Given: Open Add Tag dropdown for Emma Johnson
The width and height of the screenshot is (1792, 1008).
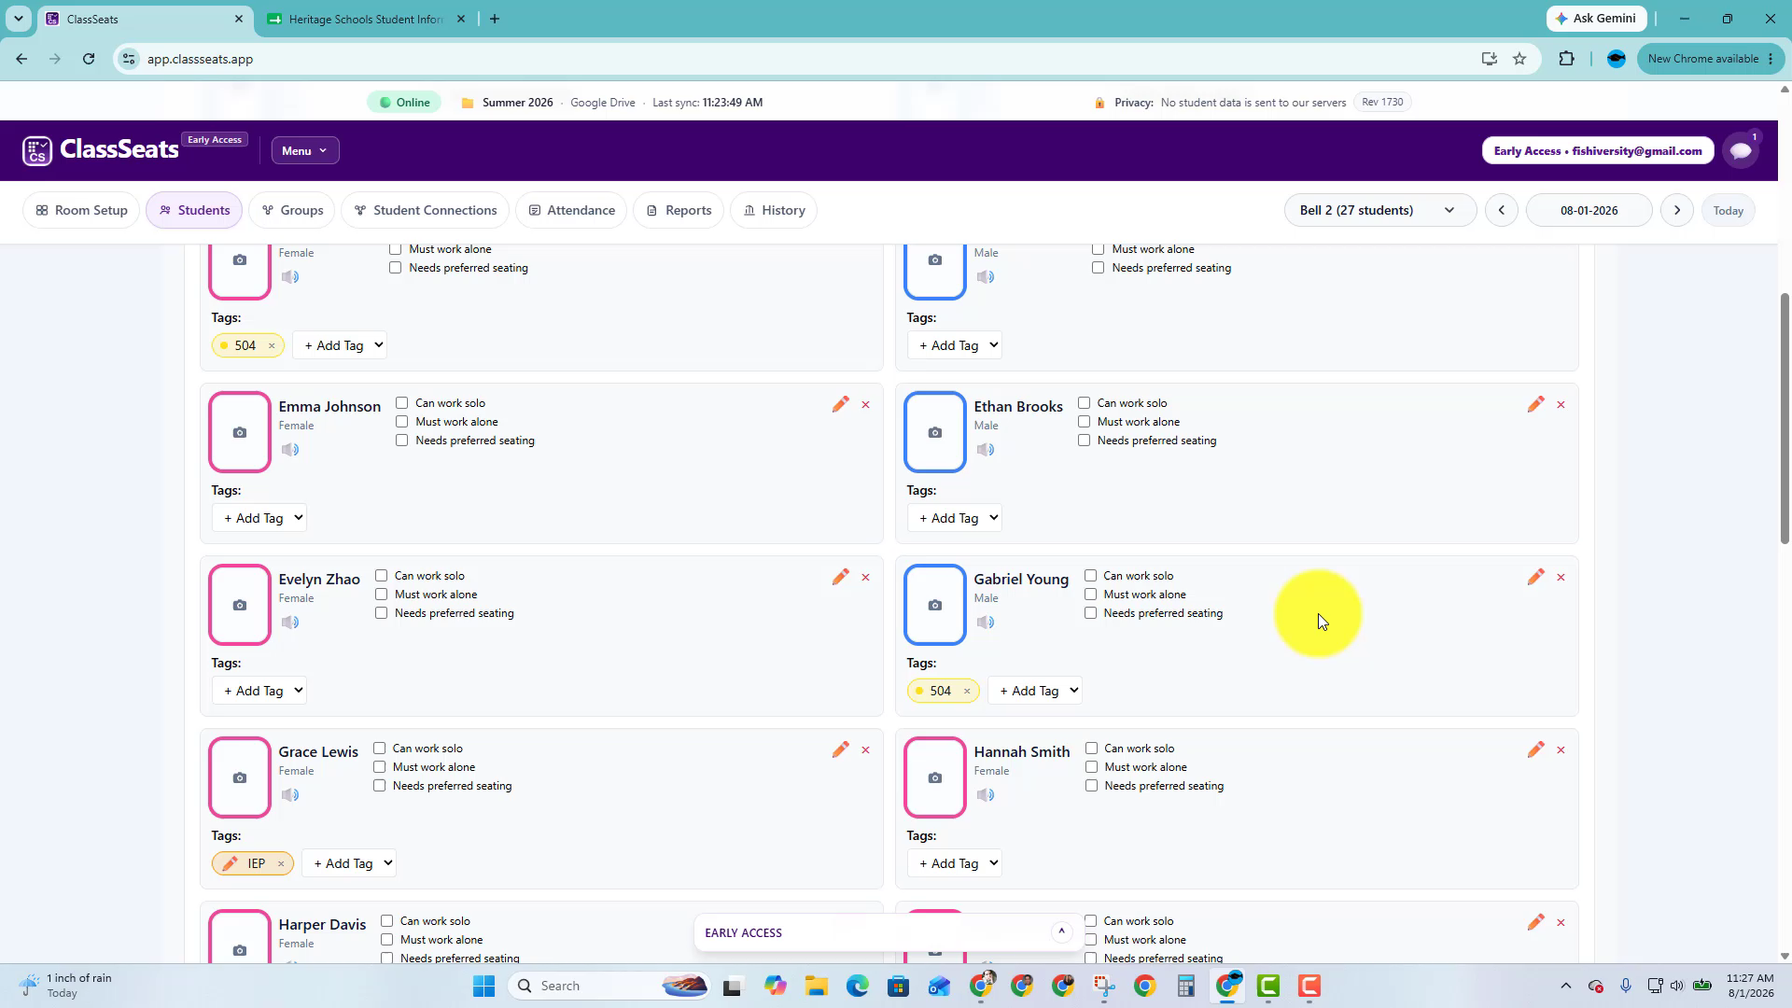Looking at the screenshot, I should coord(259,518).
